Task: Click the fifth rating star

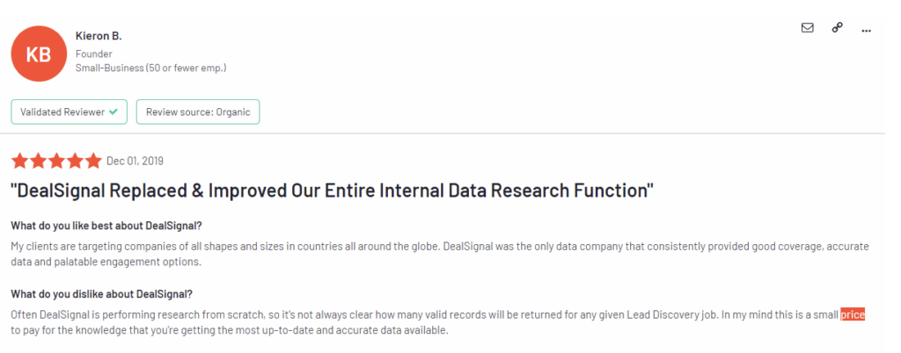Action: 93,161
